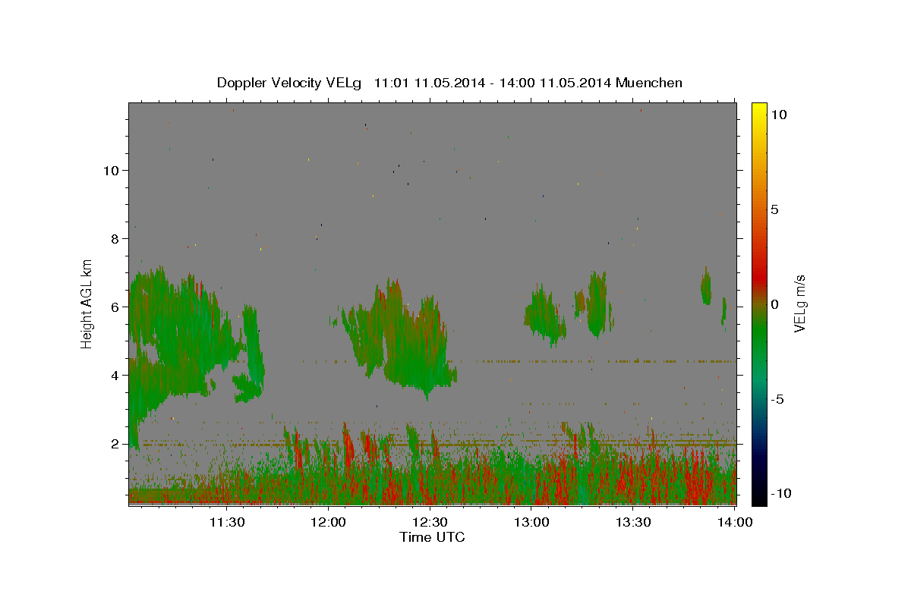The image size is (911, 607).
Task: Click the '13:00' time axis label
Action: point(531,522)
